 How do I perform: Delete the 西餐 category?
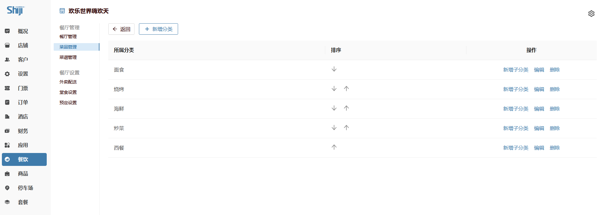point(555,148)
